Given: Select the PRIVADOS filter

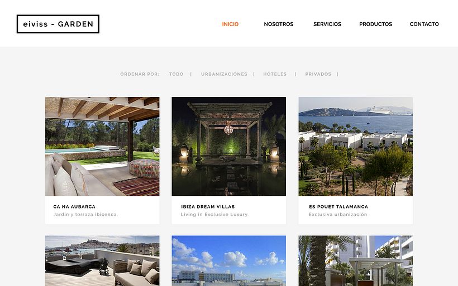Looking at the screenshot, I should point(318,74).
